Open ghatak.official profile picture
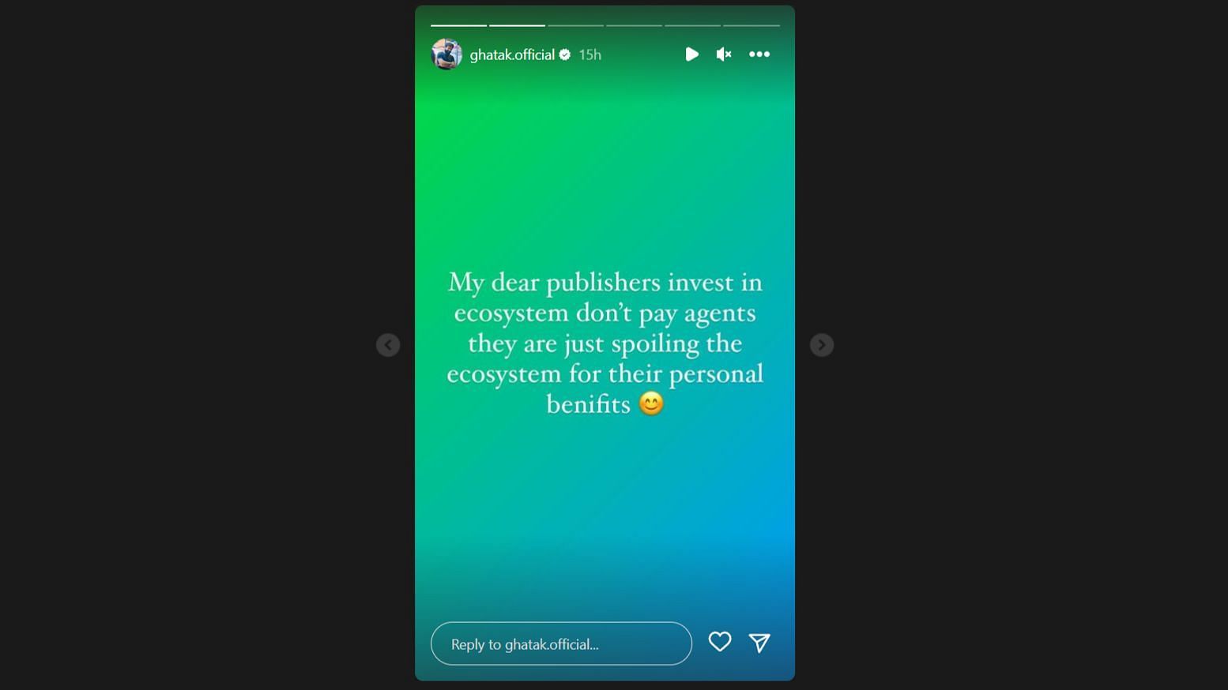Viewport: 1228px width, 690px height. 446,54
